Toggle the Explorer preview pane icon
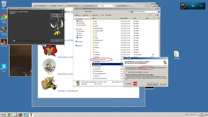Screen dimensions: 208x117 (155, 15)
